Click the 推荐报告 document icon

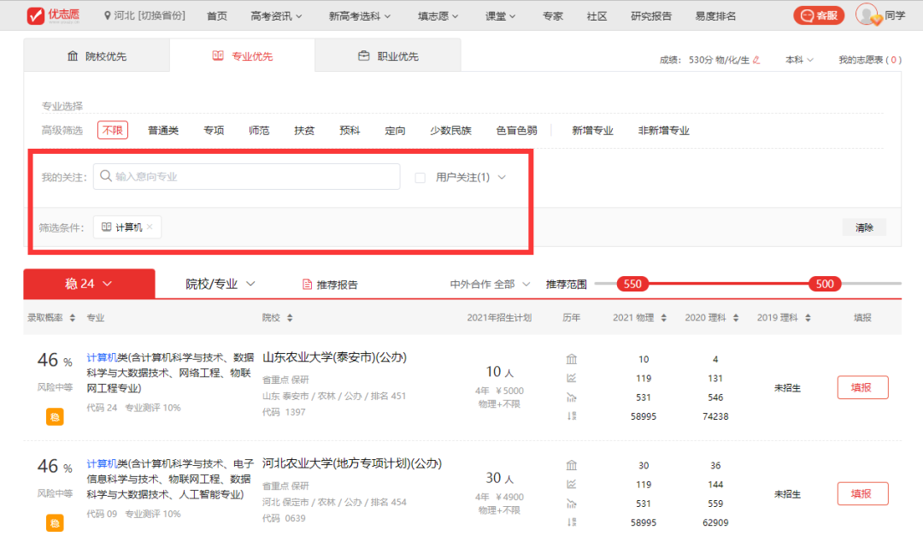pos(308,285)
